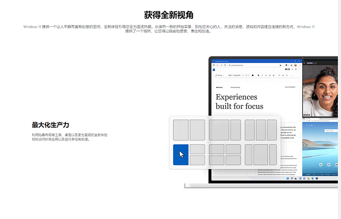The width and height of the screenshot is (341, 219).
Task: Click the video call woman's picture
Action: click(320, 91)
